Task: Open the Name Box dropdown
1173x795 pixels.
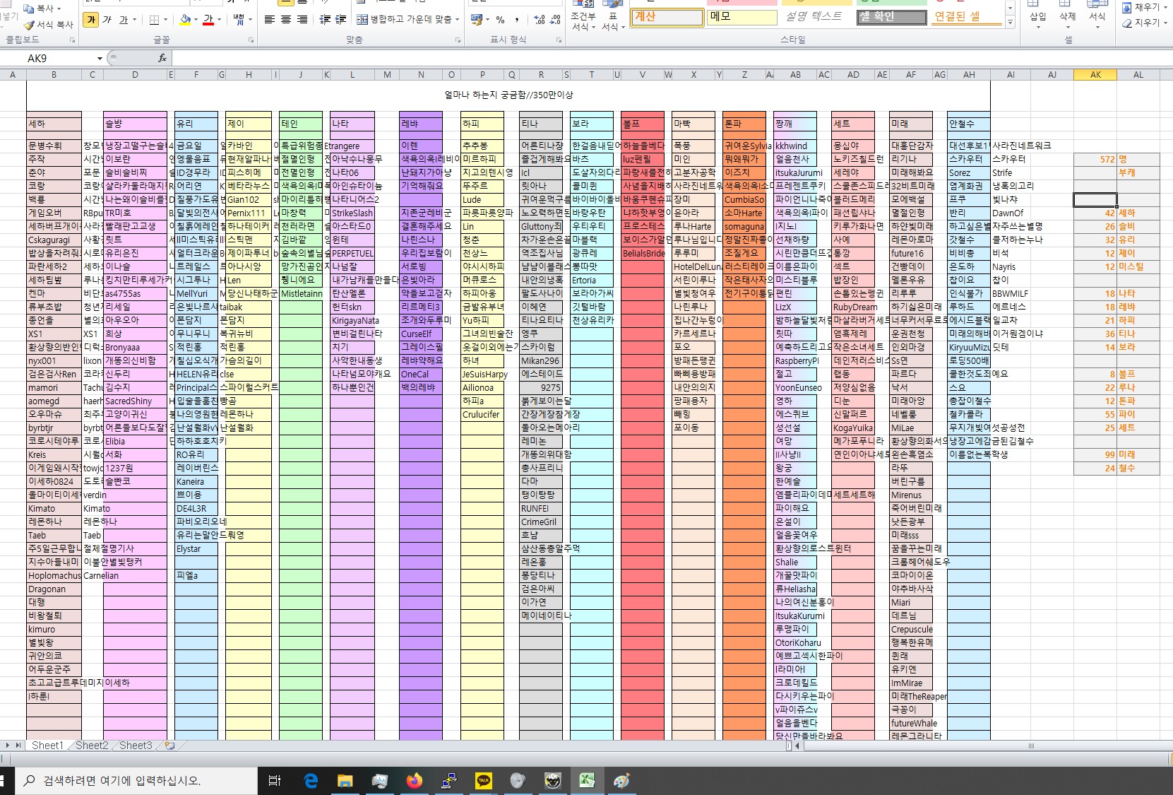Action: click(100, 58)
